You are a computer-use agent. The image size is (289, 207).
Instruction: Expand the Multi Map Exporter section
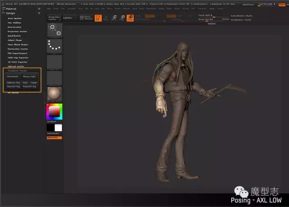18,58
